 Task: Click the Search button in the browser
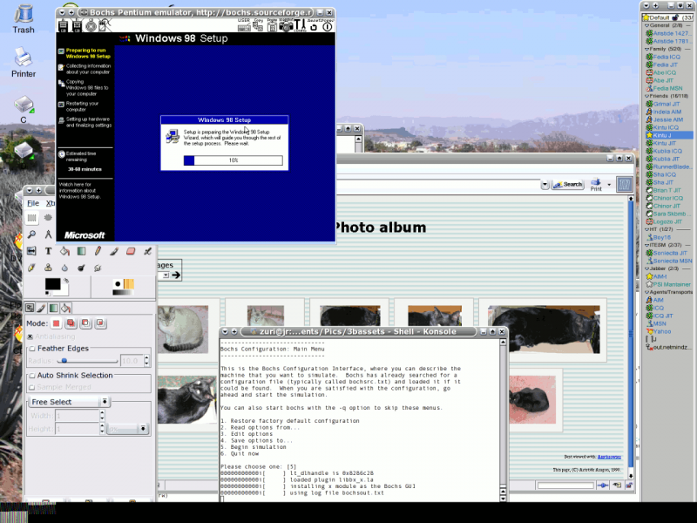pyautogui.click(x=567, y=184)
